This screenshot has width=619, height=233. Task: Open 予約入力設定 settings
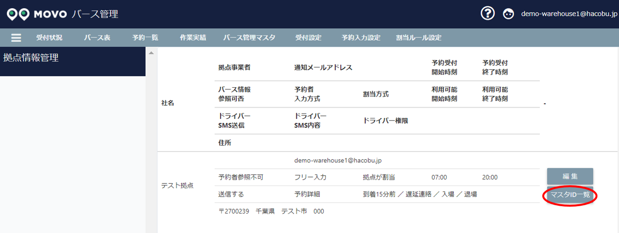pos(361,38)
